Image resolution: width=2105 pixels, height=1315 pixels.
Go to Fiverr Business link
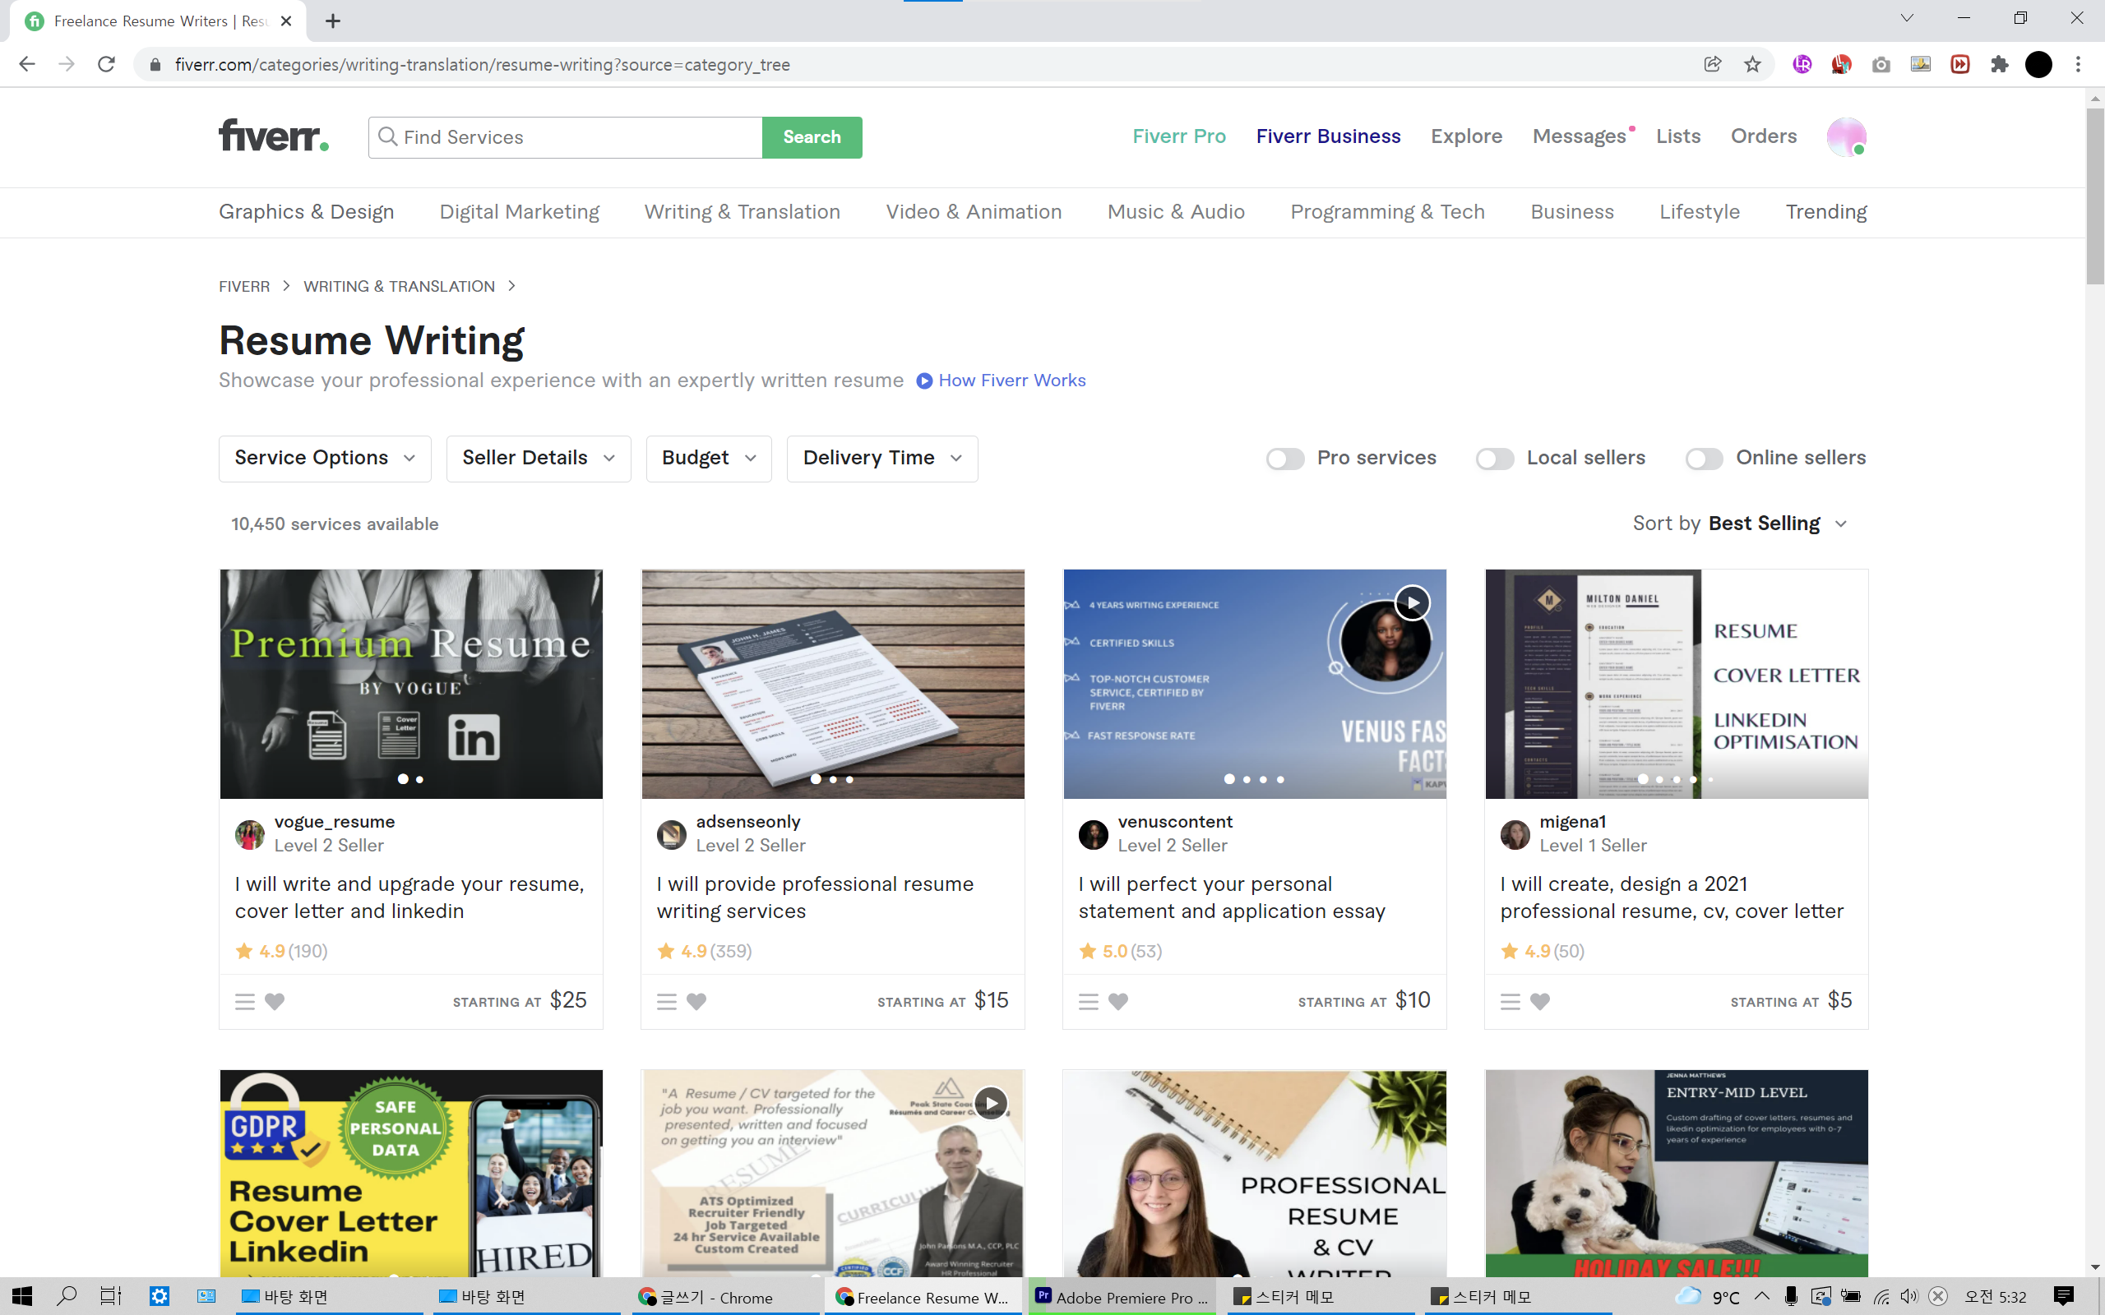coord(1327,136)
